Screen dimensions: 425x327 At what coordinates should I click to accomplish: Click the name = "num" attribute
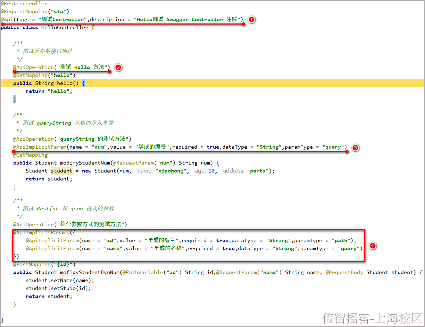click(x=88, y=147)
